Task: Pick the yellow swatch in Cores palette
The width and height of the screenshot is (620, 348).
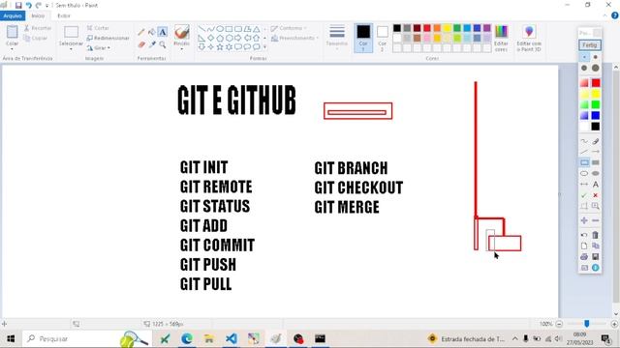Action: pos(447,28)
